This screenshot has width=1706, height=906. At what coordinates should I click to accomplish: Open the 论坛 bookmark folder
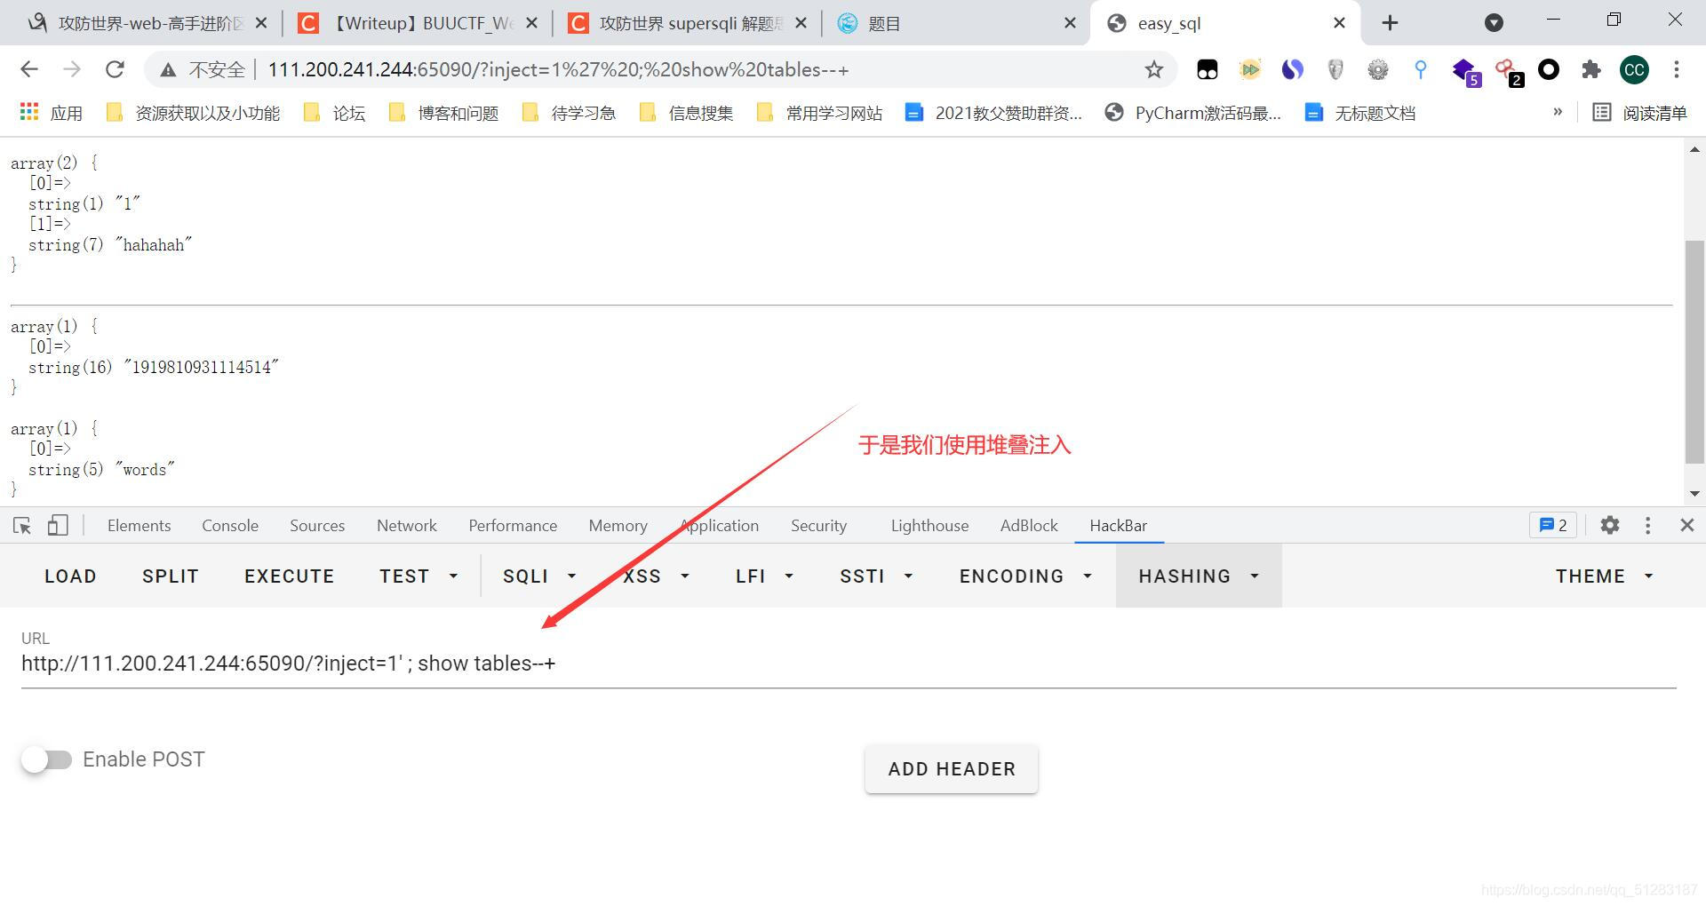(335, 113)
